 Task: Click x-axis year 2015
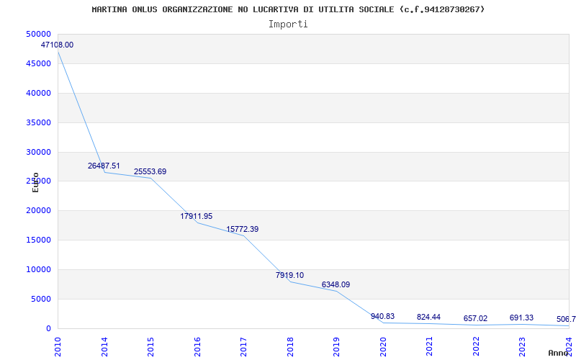pos(151,346)
